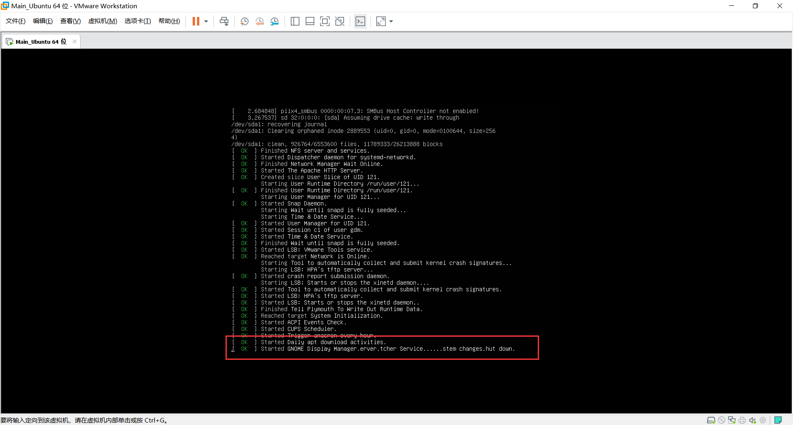Click line 'Started CUPS Scheduler.'
Image resolution: width=793 pixels, height=425 pixels.
click(284, 329)
